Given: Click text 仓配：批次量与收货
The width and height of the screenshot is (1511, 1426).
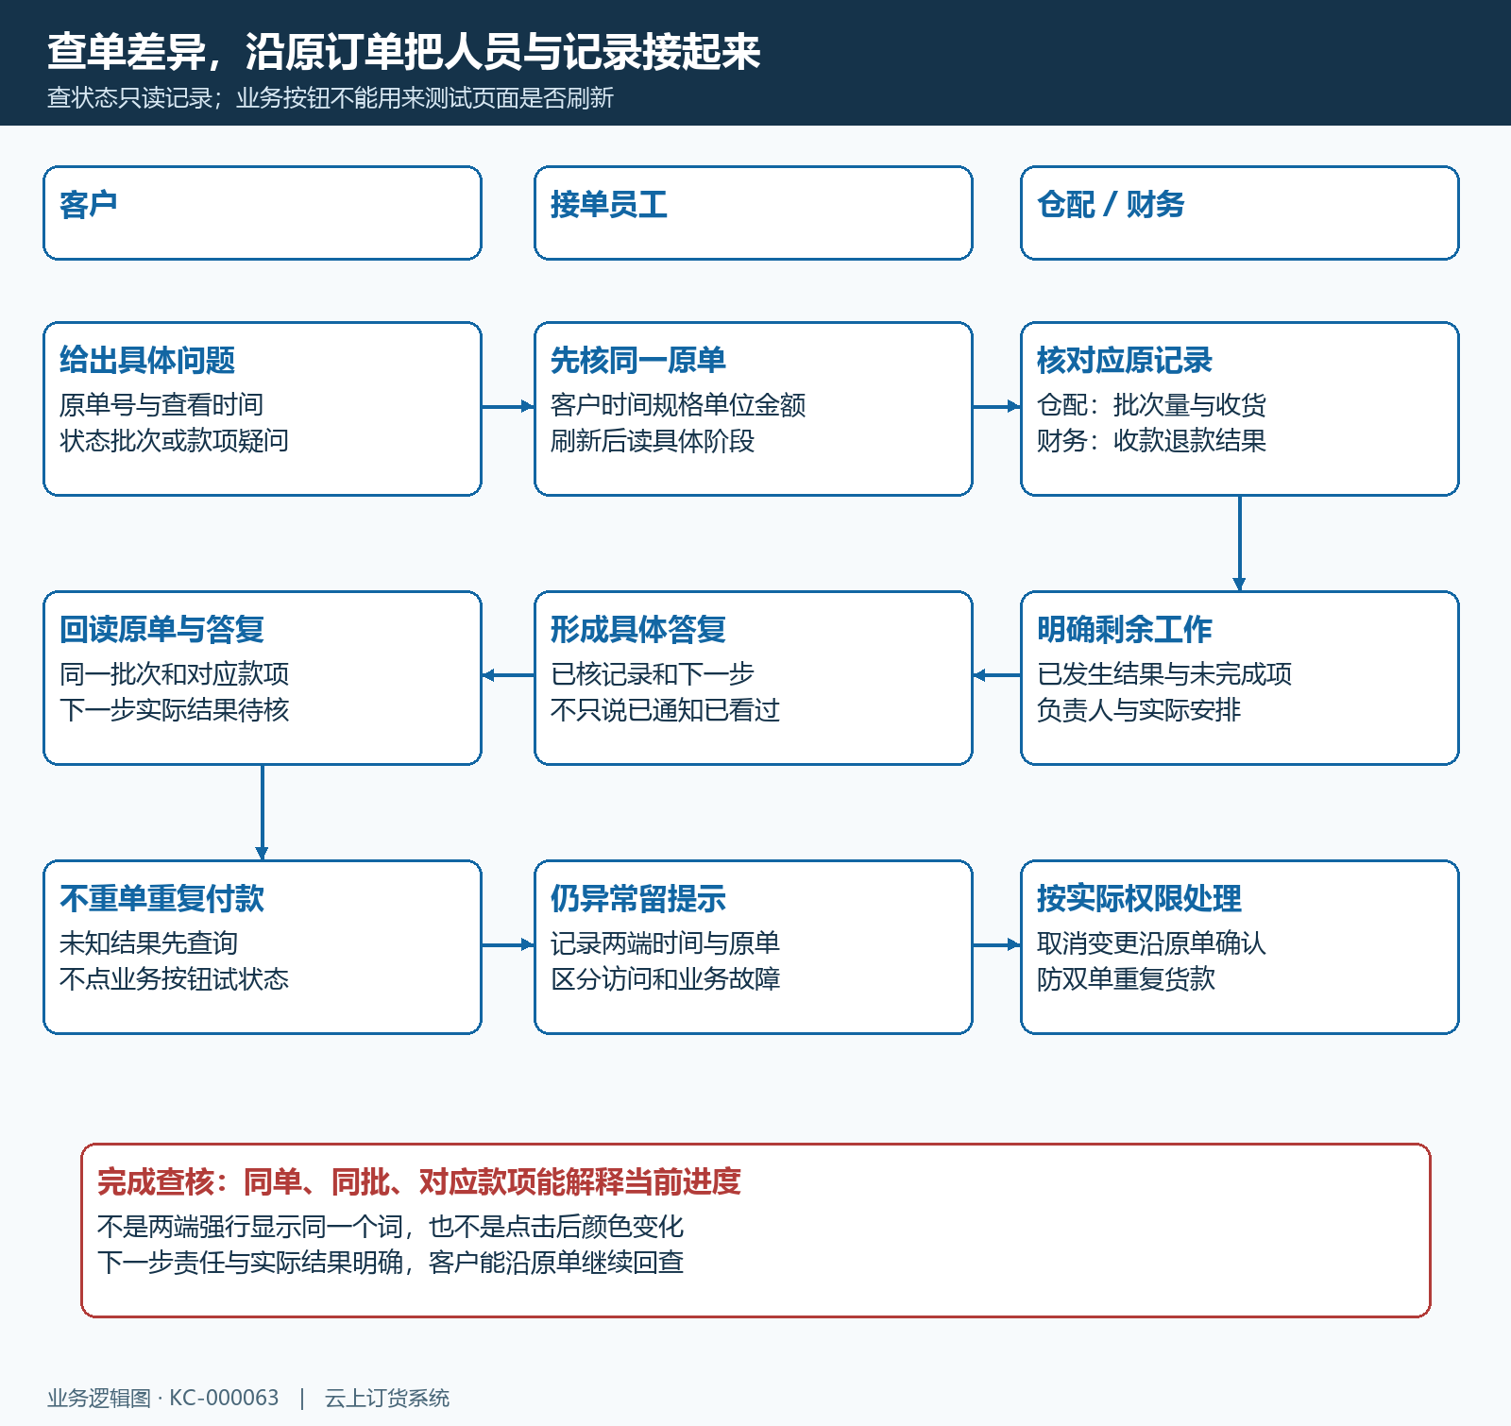Looking at the screenshot, I should [1151, 405].
